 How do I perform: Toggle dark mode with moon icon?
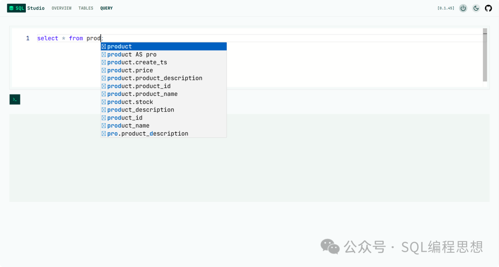pyautogui.click(x=476, y=8)
